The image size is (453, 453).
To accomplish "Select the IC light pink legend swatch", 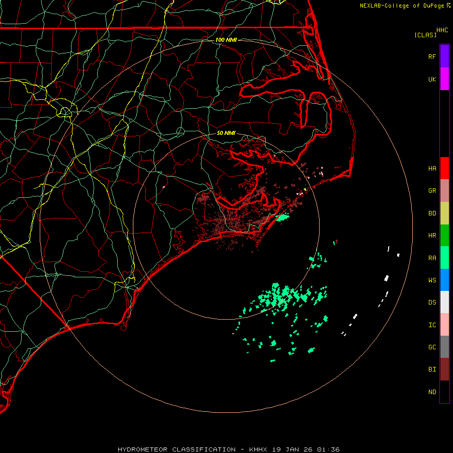I will [x=444, y=325].
